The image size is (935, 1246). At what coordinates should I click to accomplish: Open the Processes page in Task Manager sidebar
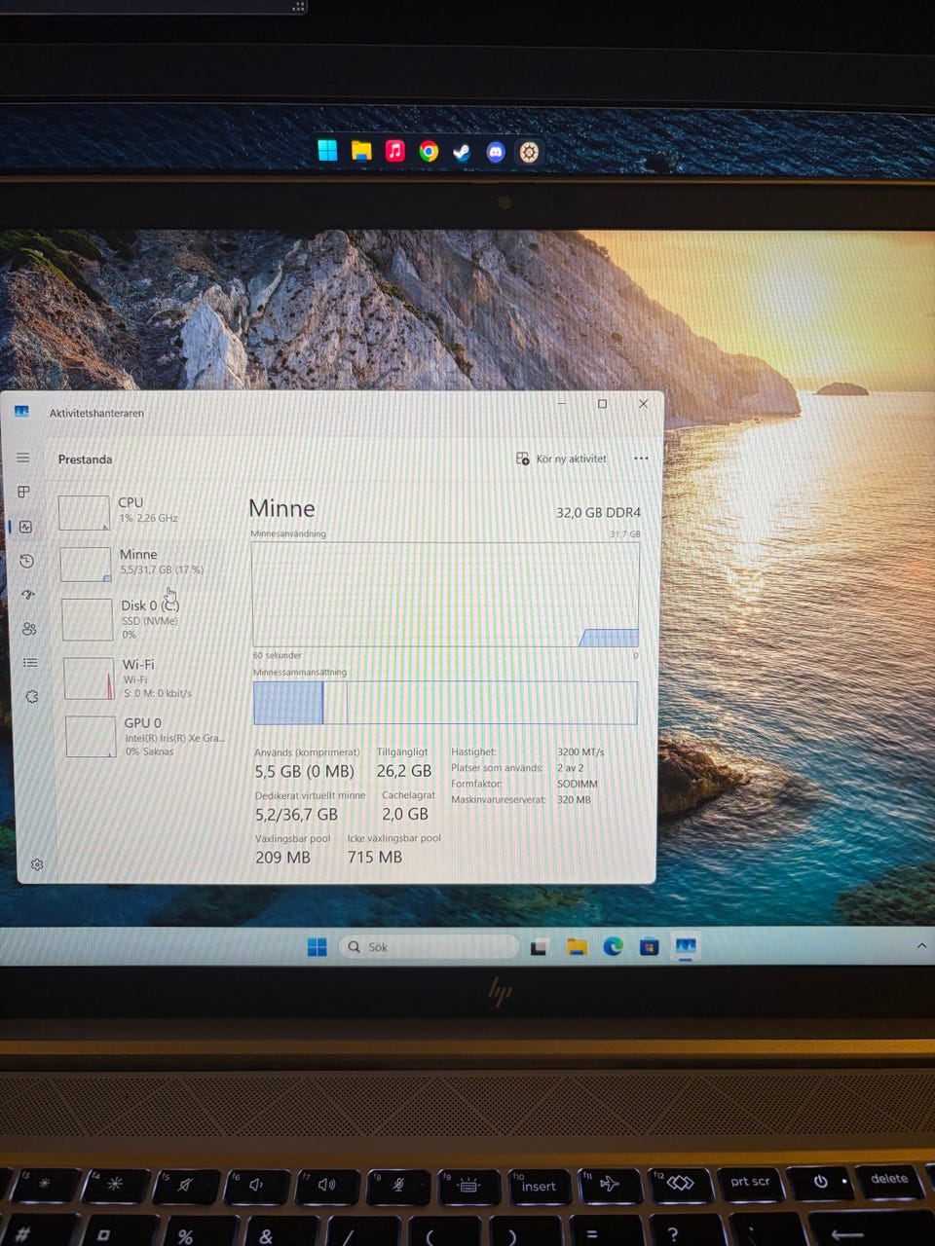(24, 492)
